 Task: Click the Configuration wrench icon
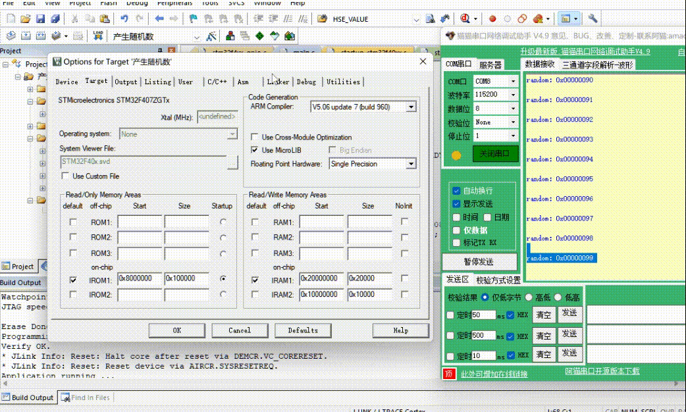tap(593, 19)
